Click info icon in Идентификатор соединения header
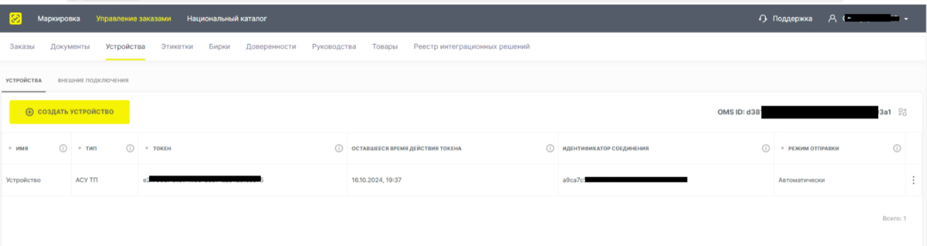 [x=765, y=148]
